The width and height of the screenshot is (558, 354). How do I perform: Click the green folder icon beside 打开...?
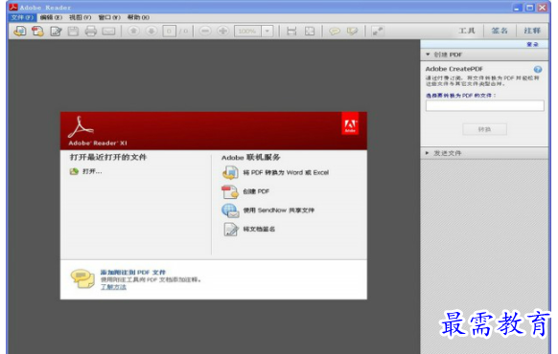pos(74,171)
